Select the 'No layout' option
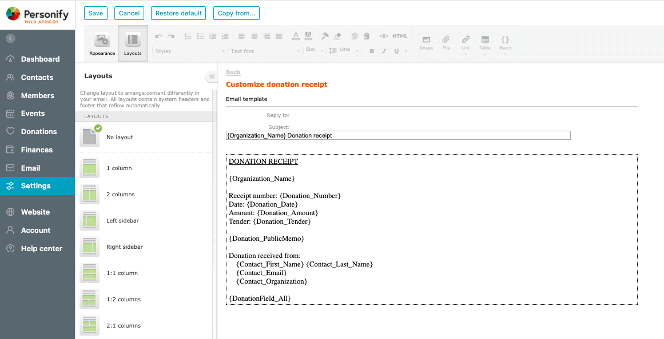Image resolution: width=664 pixels, height=339 pixels. [120, 137]
